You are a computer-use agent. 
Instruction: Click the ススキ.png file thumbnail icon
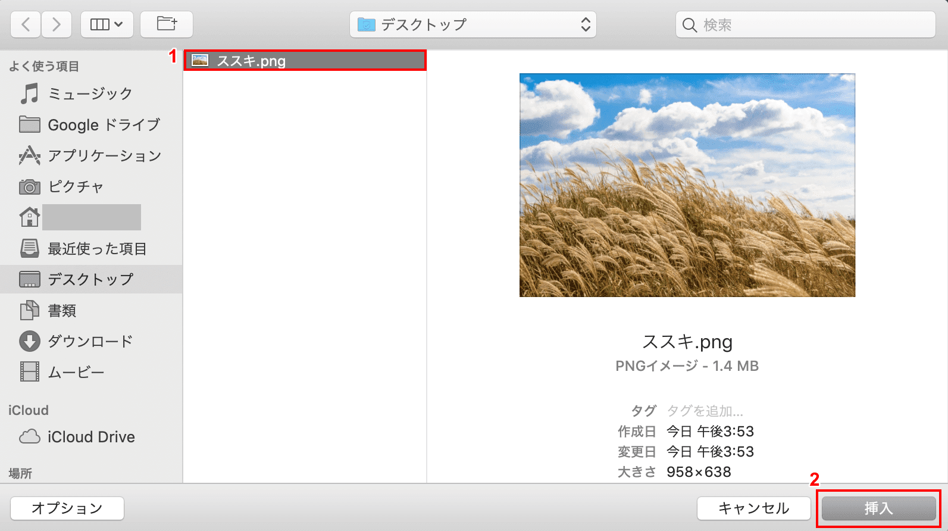[200, 61]
